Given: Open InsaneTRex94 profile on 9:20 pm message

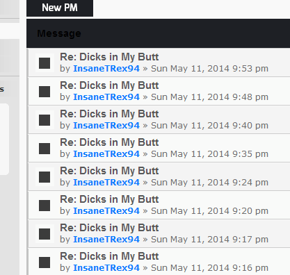Looking at the screenshot, I should (106, 211).
